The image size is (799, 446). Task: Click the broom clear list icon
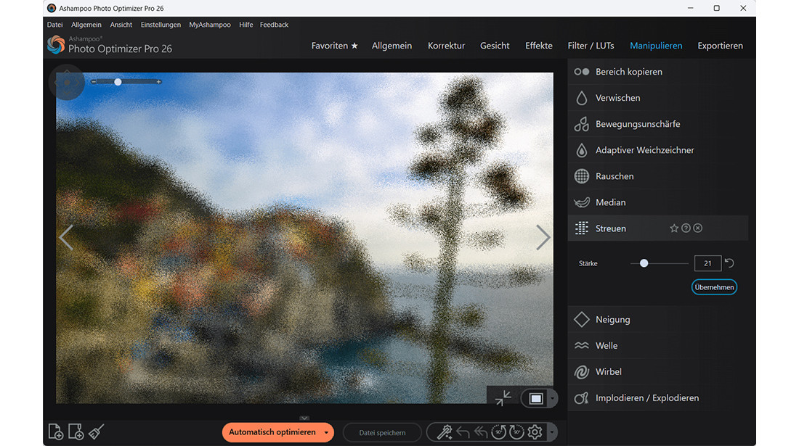pos(96,431)
